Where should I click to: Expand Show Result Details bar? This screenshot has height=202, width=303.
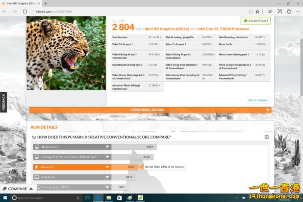150,110
